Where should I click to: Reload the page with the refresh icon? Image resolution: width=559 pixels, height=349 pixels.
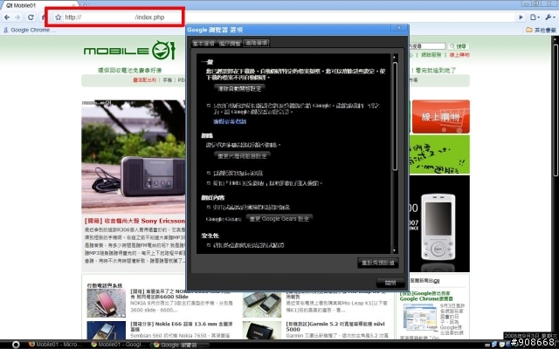[x=31, y=17]
